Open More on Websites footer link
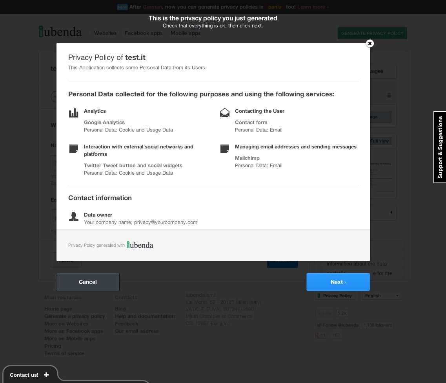The width and height of the screenshot is (446, 383). pyautogui.click(x=66, y=323)
